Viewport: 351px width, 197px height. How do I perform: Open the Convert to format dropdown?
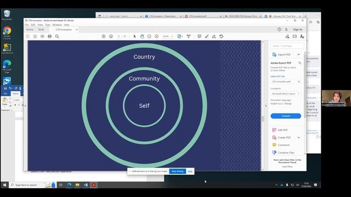pyautogui.click(x=286, y=94)
